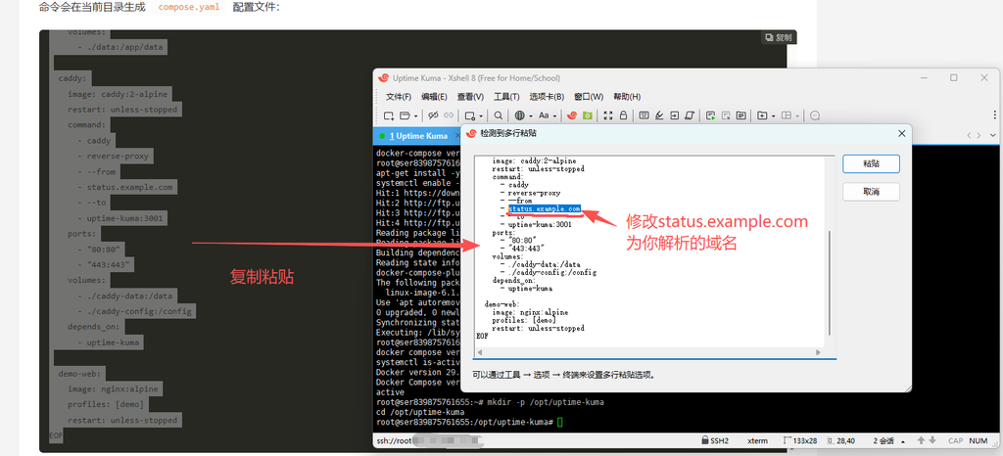Open the 编辑(E) menu
1003x456 pixels.
pos(434,97)
